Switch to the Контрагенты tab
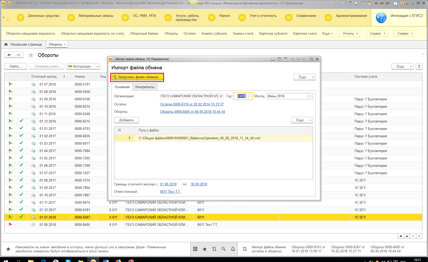The image size is (428, 262). [x=145, y=87]
